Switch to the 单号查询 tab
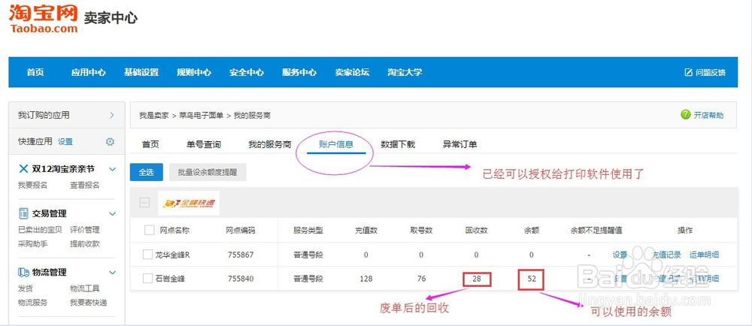752x326 pixels. point(203,144)
